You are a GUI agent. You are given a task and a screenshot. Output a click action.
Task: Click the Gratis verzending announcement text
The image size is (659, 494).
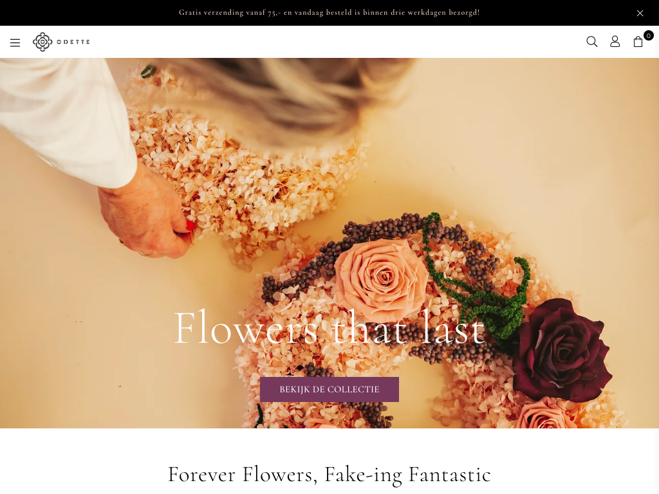[x=329, y=13]
